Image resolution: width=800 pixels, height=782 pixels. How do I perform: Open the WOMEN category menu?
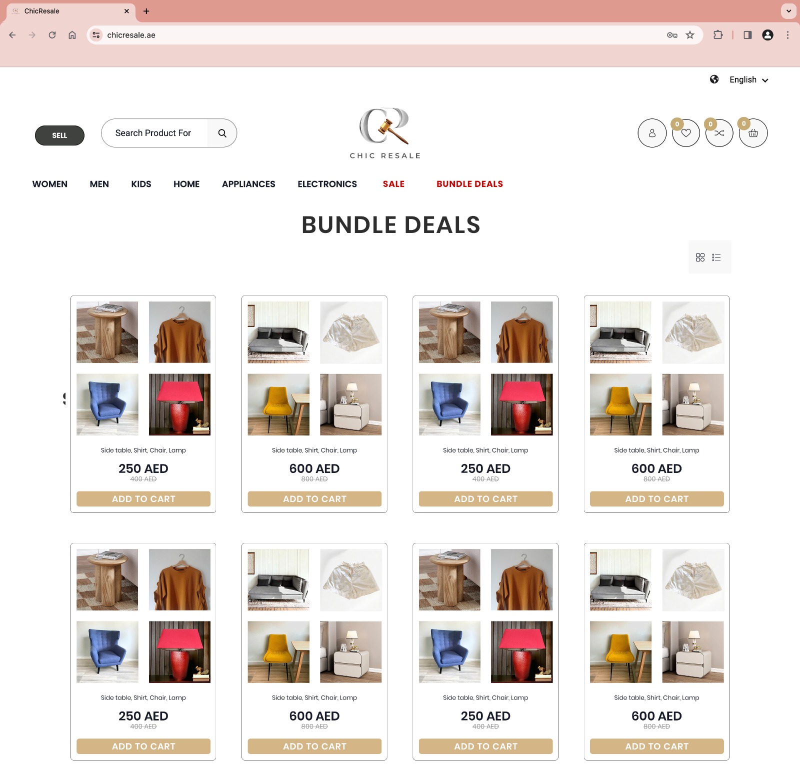[x=50, y=184]
